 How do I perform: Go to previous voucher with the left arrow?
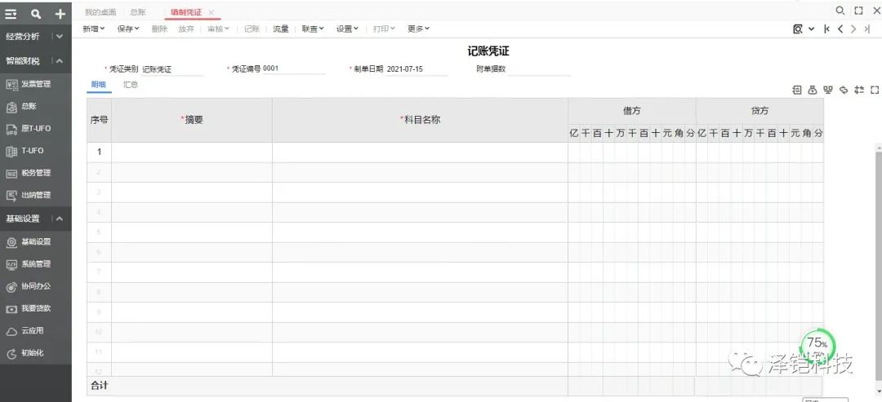(840, 29)
